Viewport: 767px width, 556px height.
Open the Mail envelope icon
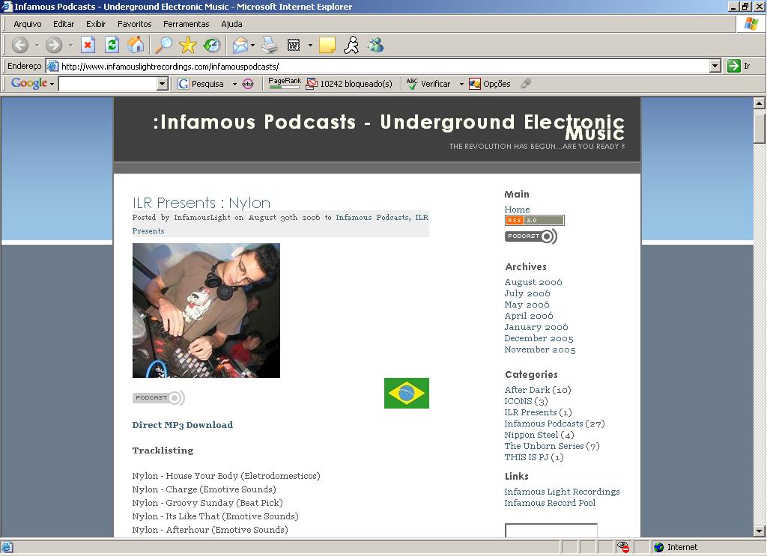coord(240,46)
